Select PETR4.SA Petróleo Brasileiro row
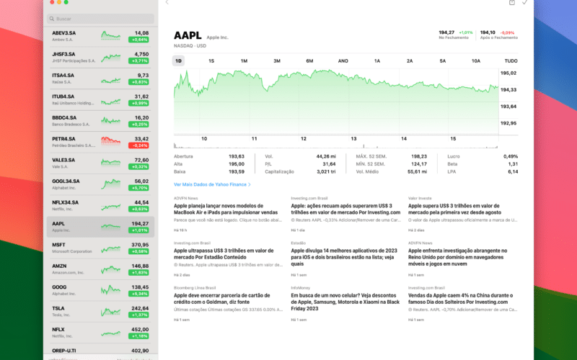 tap(100, 142)
